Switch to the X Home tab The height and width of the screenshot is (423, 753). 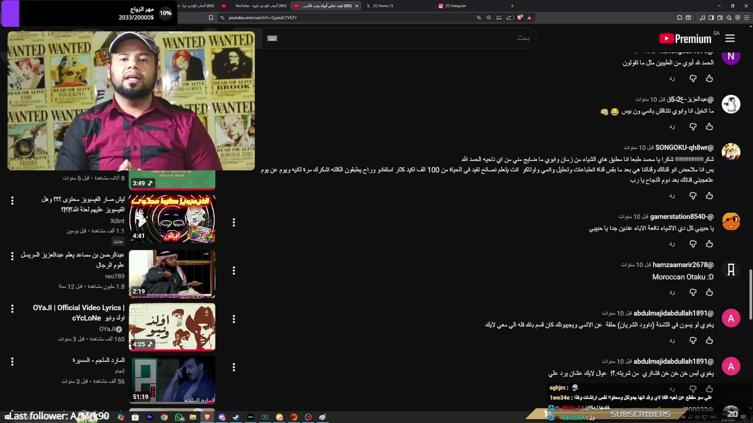tap(396, 6)
